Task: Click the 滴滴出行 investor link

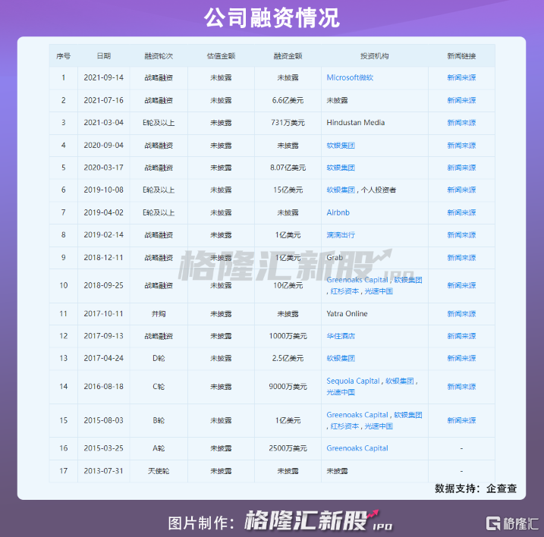Action: pos(341,235)
